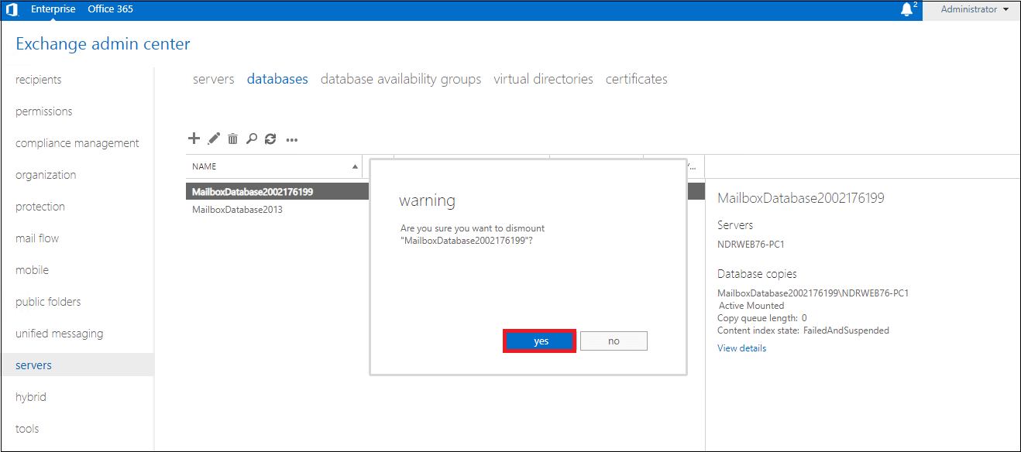The height and width of the screenshot is (452, 1021).
Task: Switch to Office 365 in header
Action: coord(111,9)
